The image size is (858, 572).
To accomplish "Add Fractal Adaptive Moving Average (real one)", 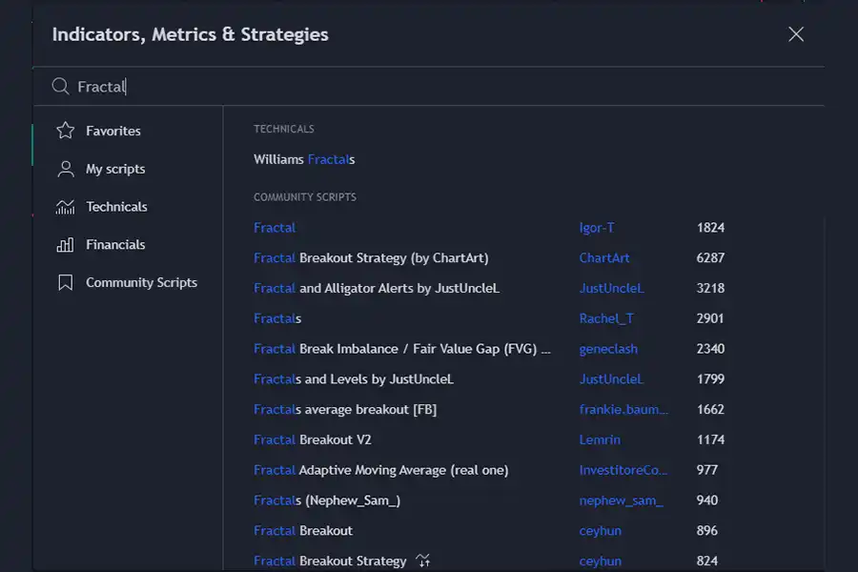I will pos(380,470).
